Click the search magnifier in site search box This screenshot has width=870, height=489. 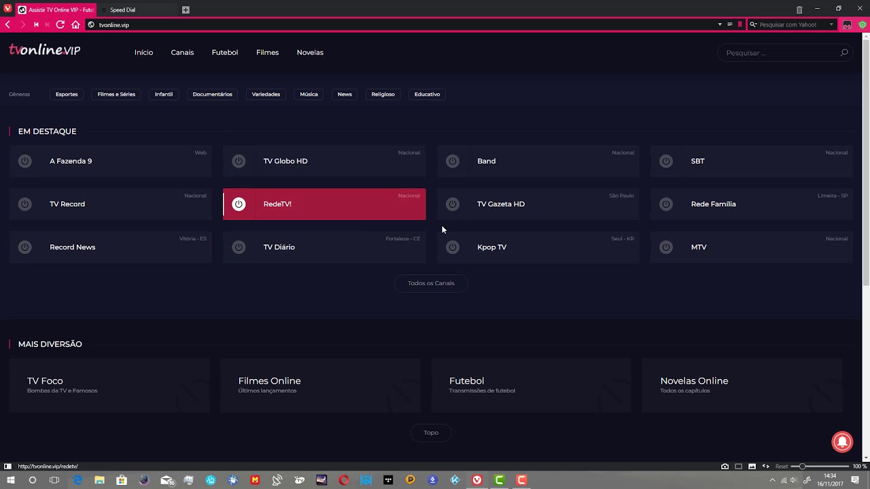pos(844,52)
